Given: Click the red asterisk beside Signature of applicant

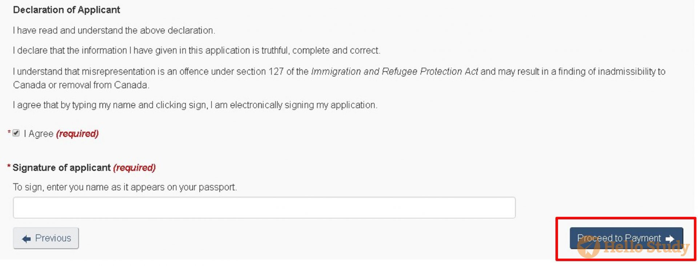Looking at the screenshot, I should (x=9, y=167).
